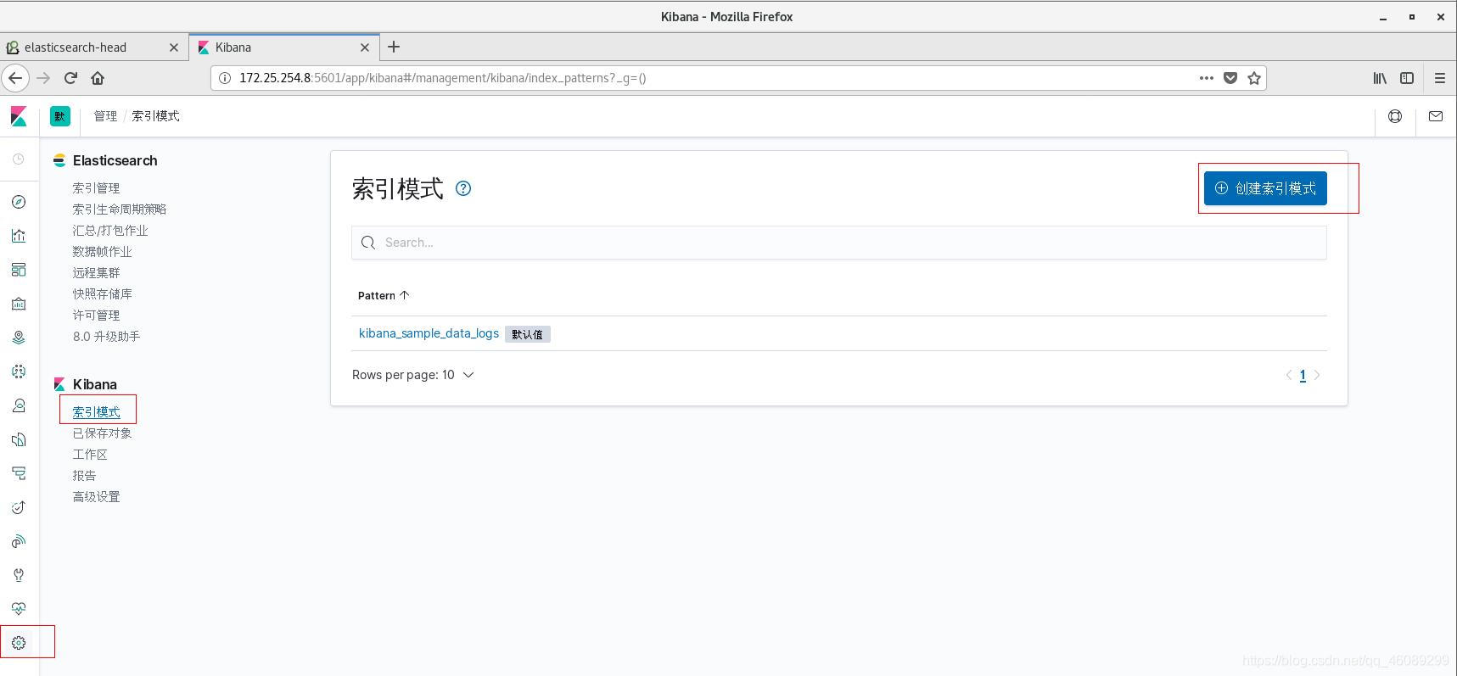
Task: Open 已保存对象 menu item
Action: pos(102,433)
